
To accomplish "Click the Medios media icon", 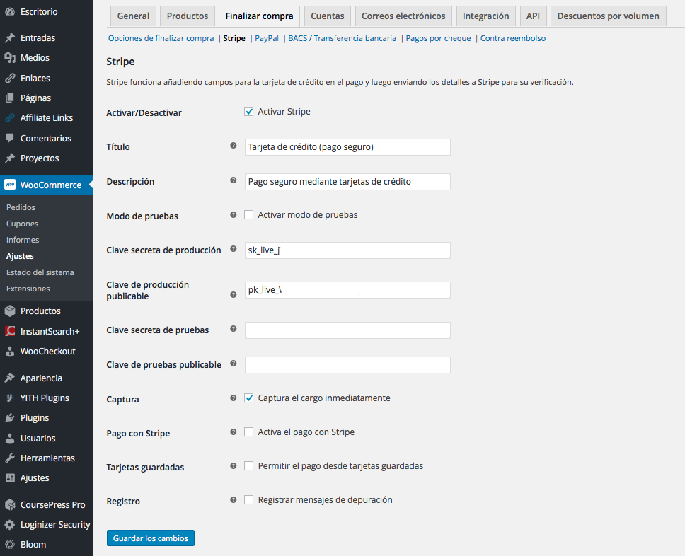I will 10,58.
